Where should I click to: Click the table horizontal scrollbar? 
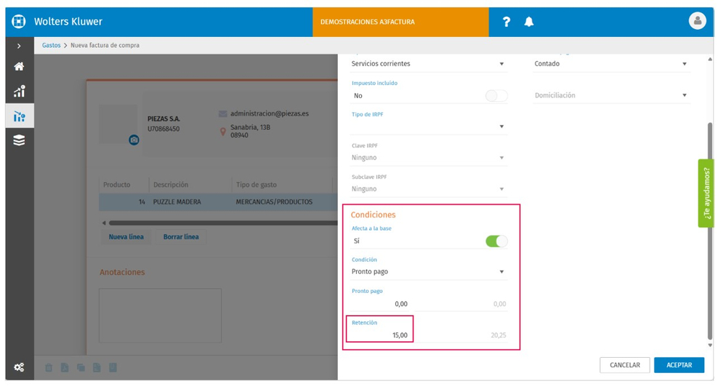pyautogui.click(x=223, y=223)
